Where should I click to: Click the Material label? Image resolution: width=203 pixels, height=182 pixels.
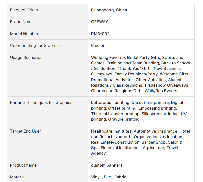pyautogui.click(x=18, y=177)
